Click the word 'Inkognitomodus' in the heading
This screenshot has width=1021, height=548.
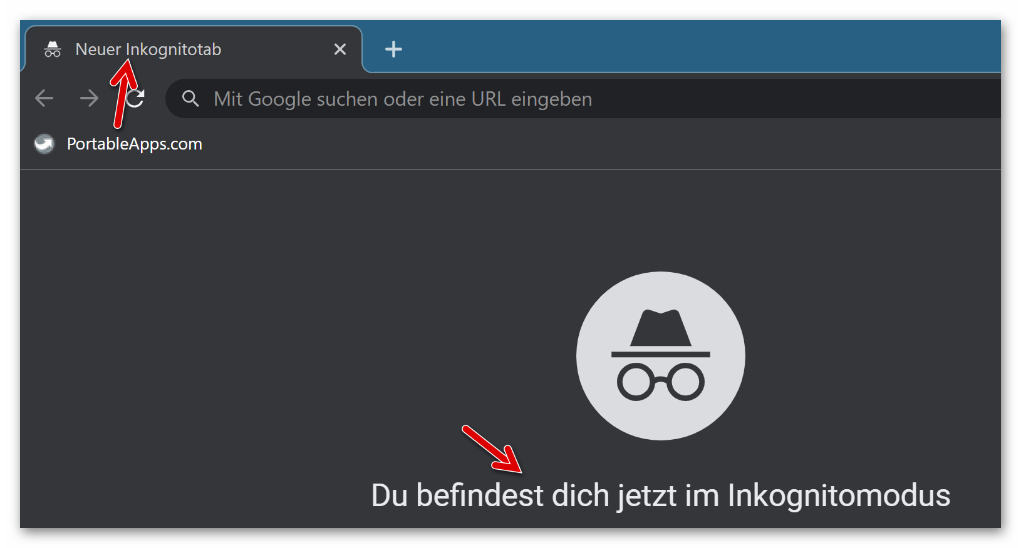click(x=838, y=495)
